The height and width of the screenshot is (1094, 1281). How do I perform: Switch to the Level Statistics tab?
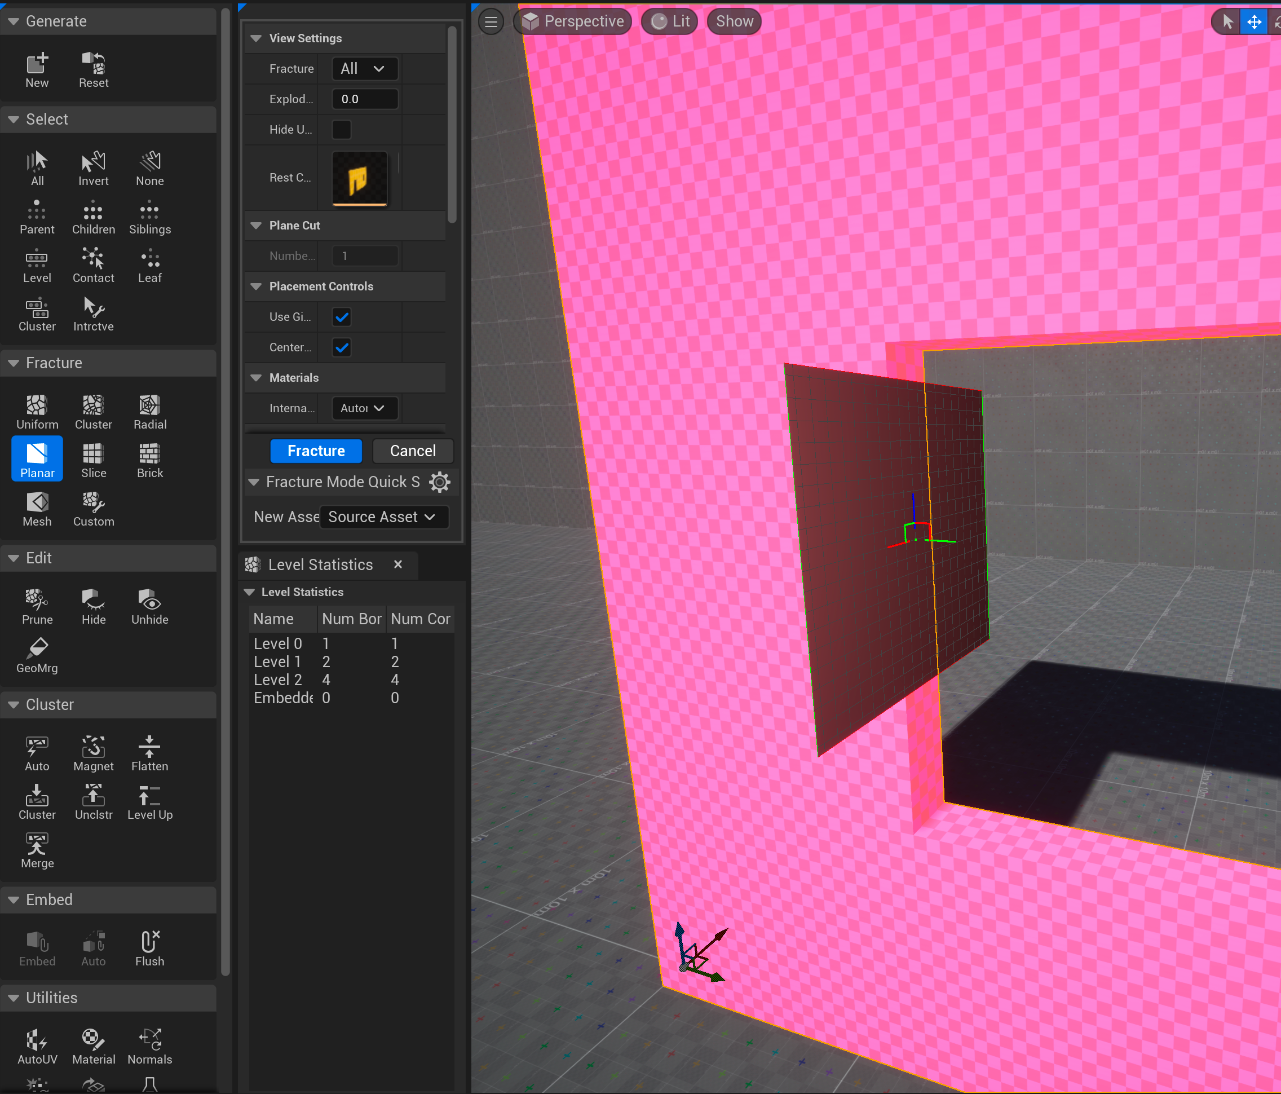tap(320, 564)
